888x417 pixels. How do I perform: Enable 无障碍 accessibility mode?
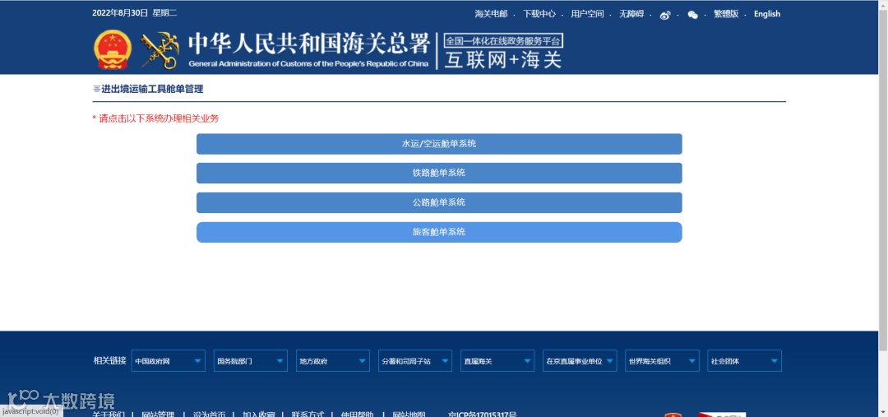631,14
